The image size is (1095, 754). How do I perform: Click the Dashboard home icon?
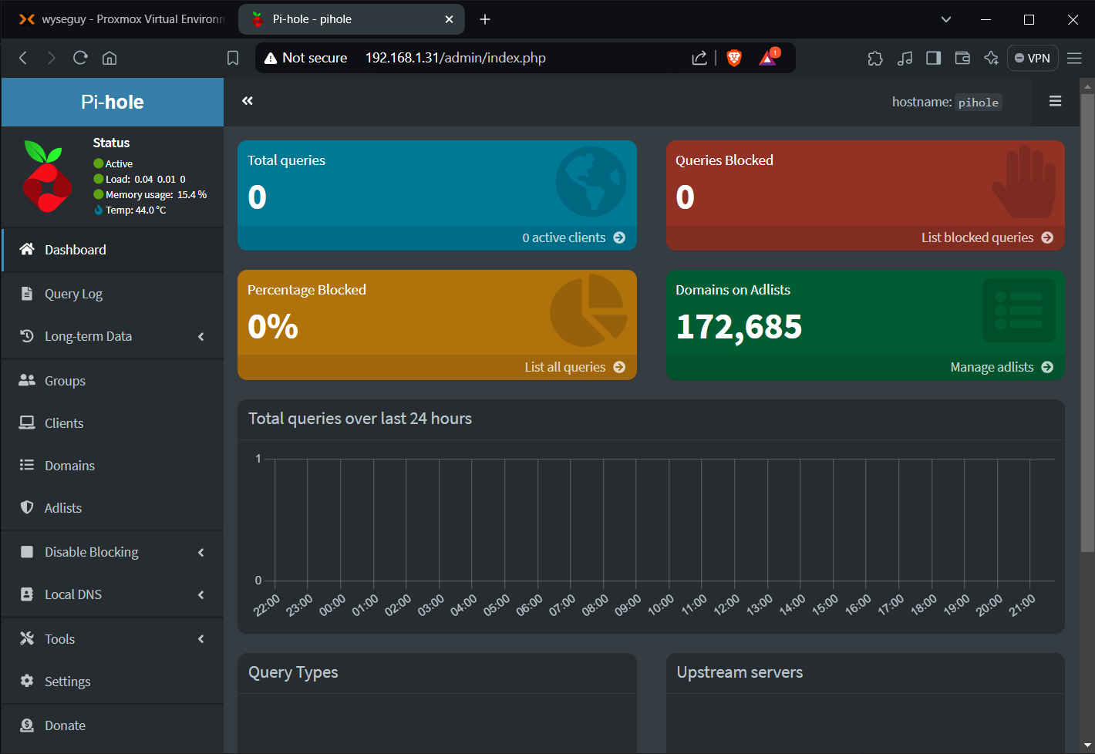(x=27, y=249)
